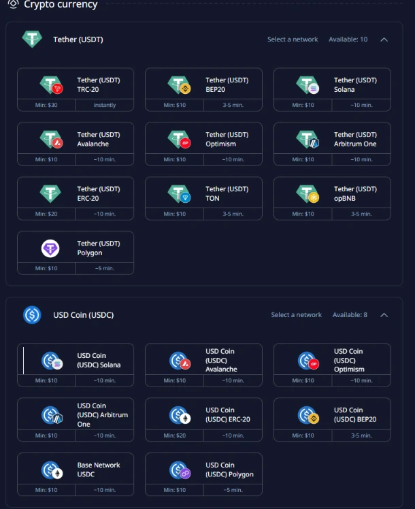The height and width of the screenshot is (509, 415).
Task: Choose USD Coin (USDC) Optimism label
Action: [349, 361]
